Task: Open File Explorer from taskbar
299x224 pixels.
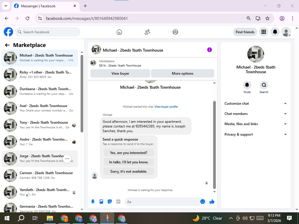Action: pyautogui.click(x=50, y=218)
